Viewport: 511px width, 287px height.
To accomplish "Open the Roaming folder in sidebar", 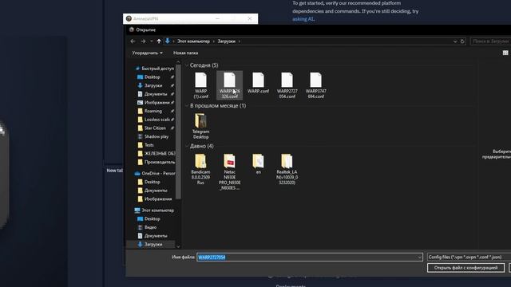I will pyautogui.click(x=153, y=111).
